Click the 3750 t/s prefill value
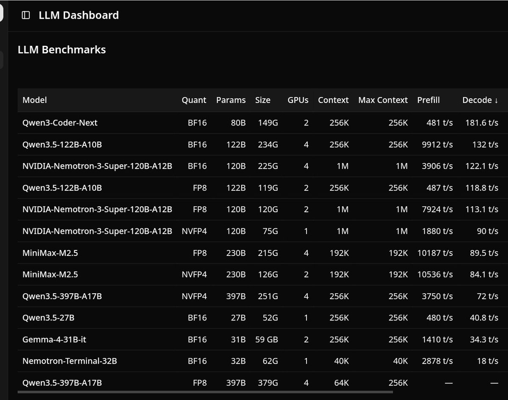 click(x=437, y=296)
